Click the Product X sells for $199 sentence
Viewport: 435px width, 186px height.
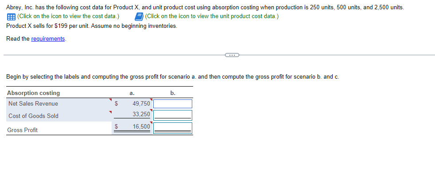tap(92, 26)
